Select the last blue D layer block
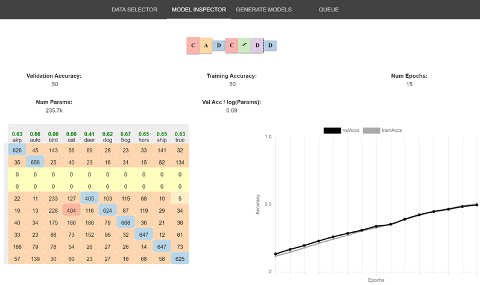The width and height of the screenshot is (480, 285). tap(270, 45)
